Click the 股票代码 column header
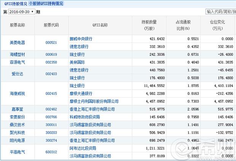The image size is (236, 161). (51, 25)
